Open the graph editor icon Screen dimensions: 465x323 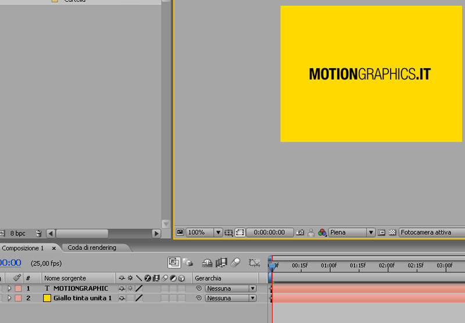(x=255, y=263)
